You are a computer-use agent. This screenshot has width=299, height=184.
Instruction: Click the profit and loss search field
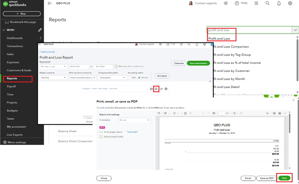[249, 30]
